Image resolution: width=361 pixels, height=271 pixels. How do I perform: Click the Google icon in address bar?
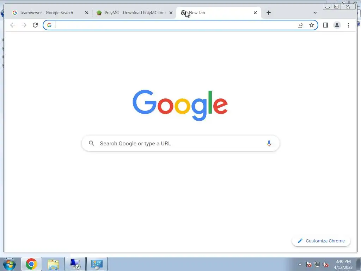click(49, 25)
